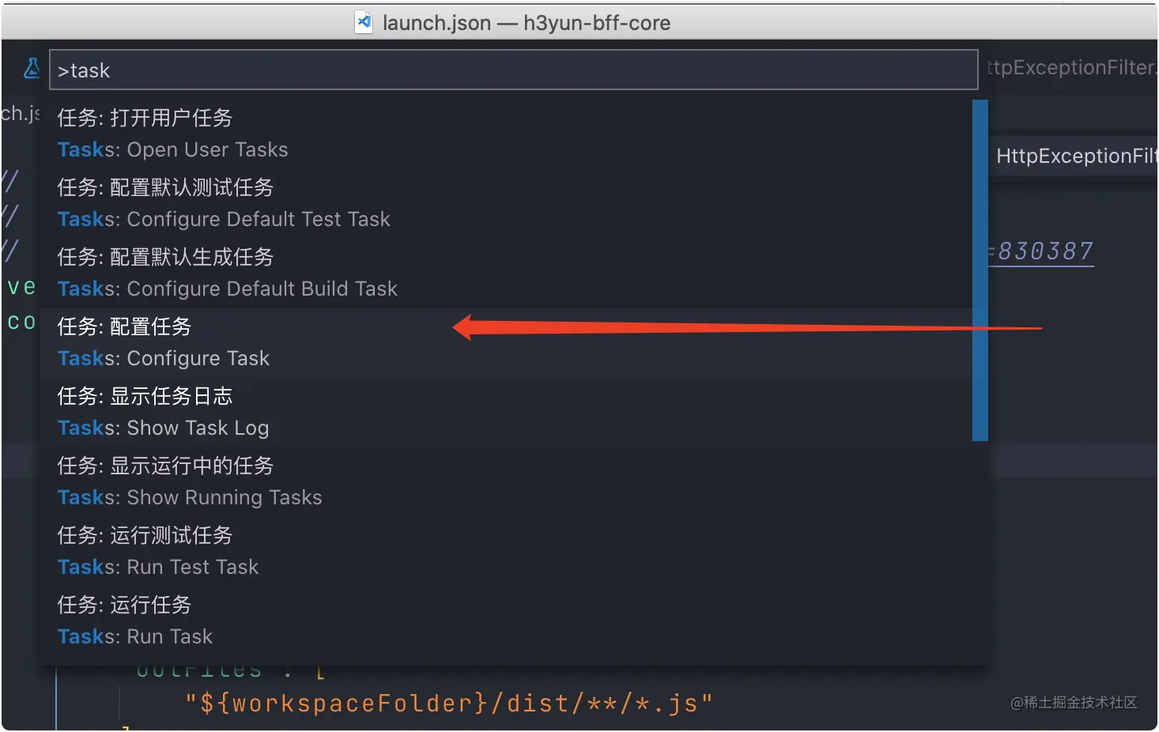Click the blue command list scrollbar

click(x=980, y=270)
